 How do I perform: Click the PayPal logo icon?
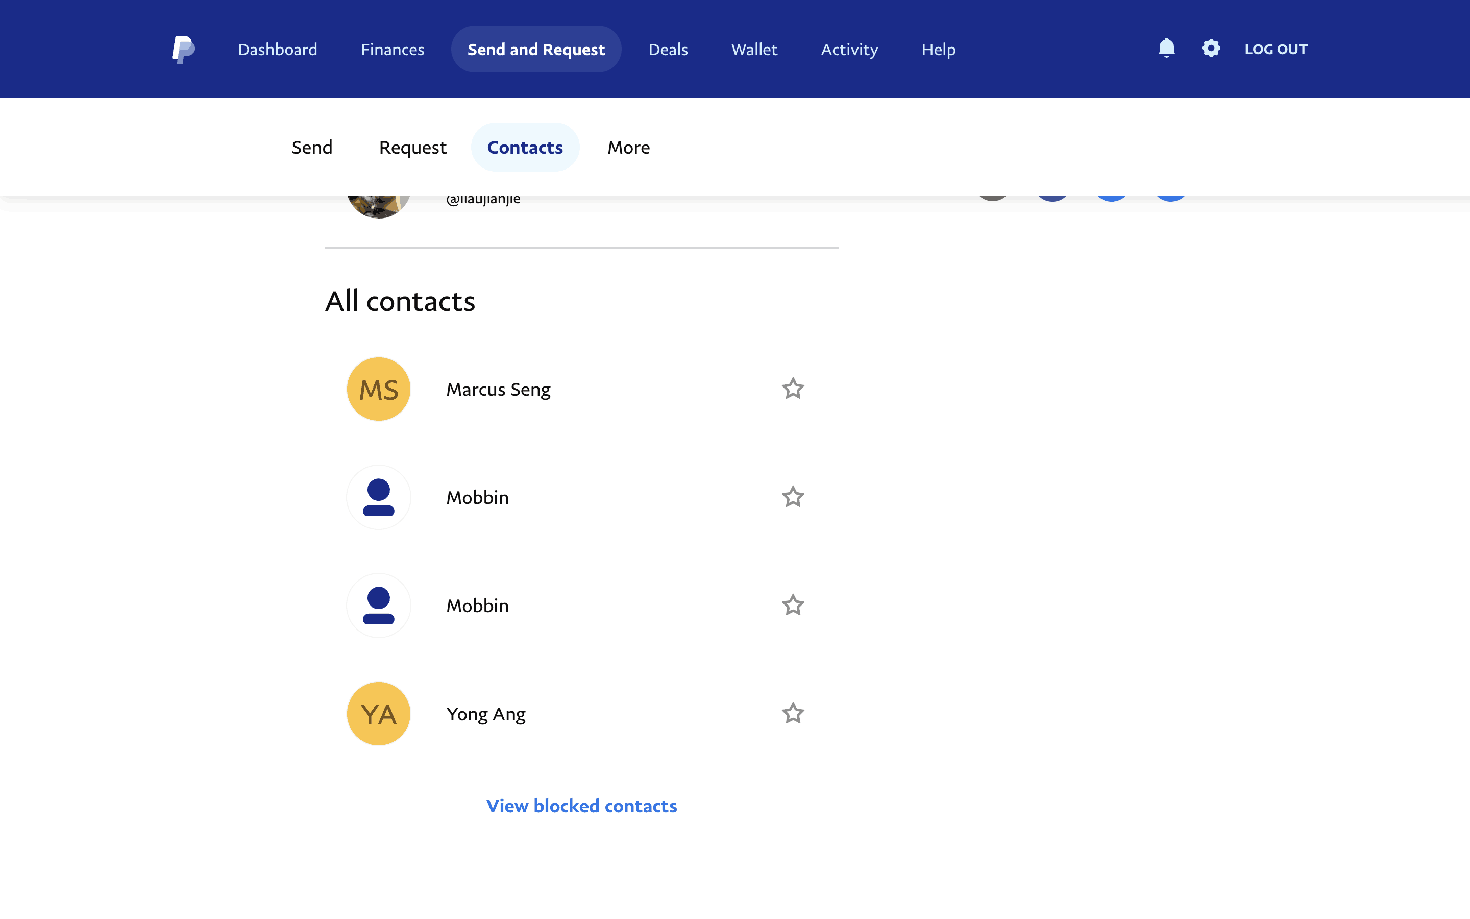tap(183, 49)
